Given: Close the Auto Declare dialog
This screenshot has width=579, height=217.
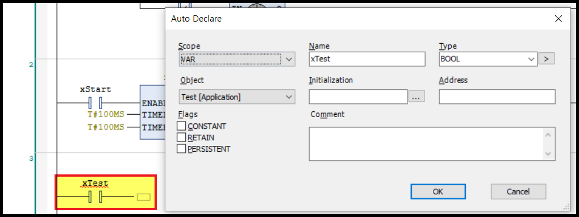Looking at the screenshot, I should pyautogui.click(x=558, y=18).
